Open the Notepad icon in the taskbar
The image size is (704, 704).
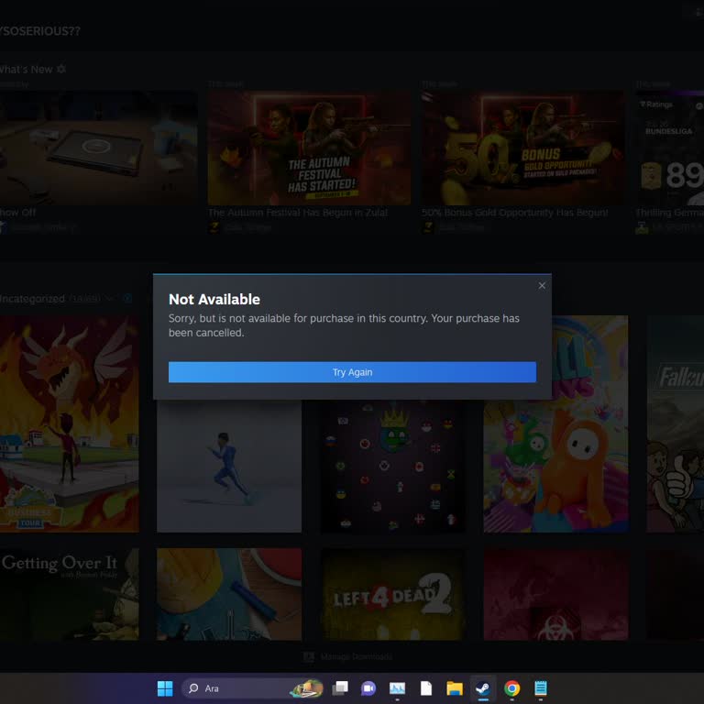coord(541,688)
